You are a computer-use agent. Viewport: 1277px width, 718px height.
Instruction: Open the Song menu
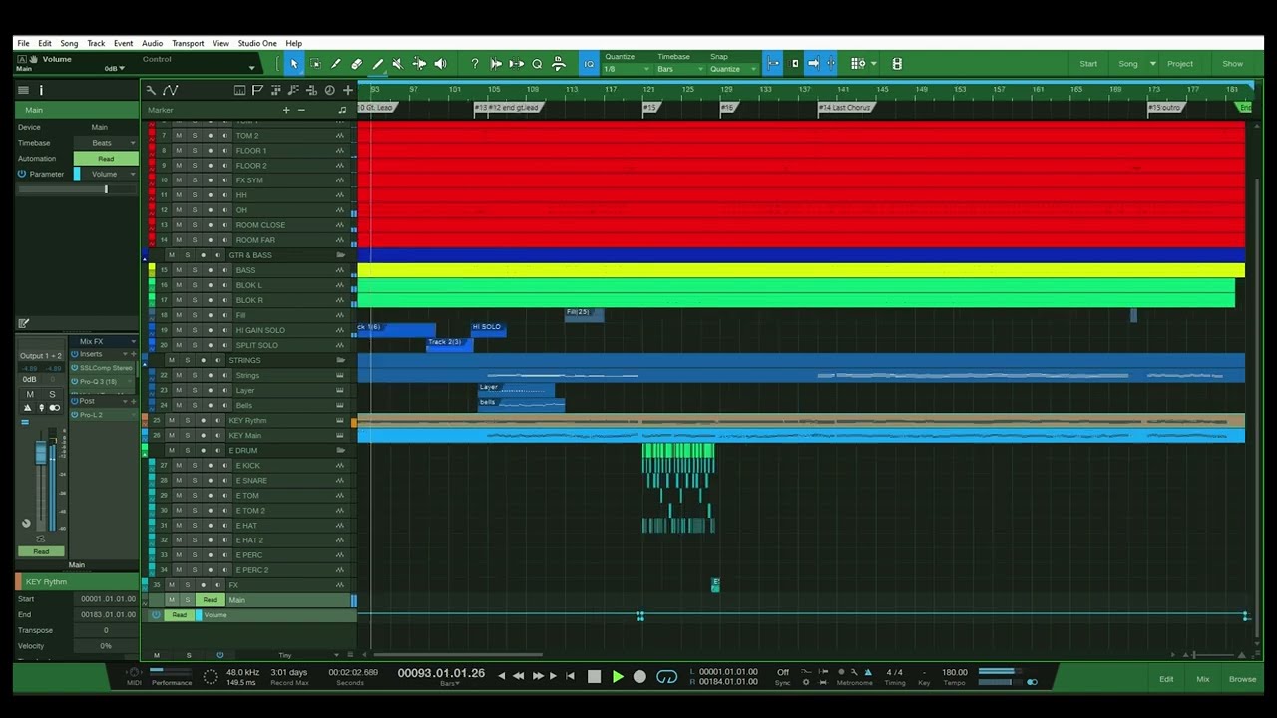[x=69, y=43]
